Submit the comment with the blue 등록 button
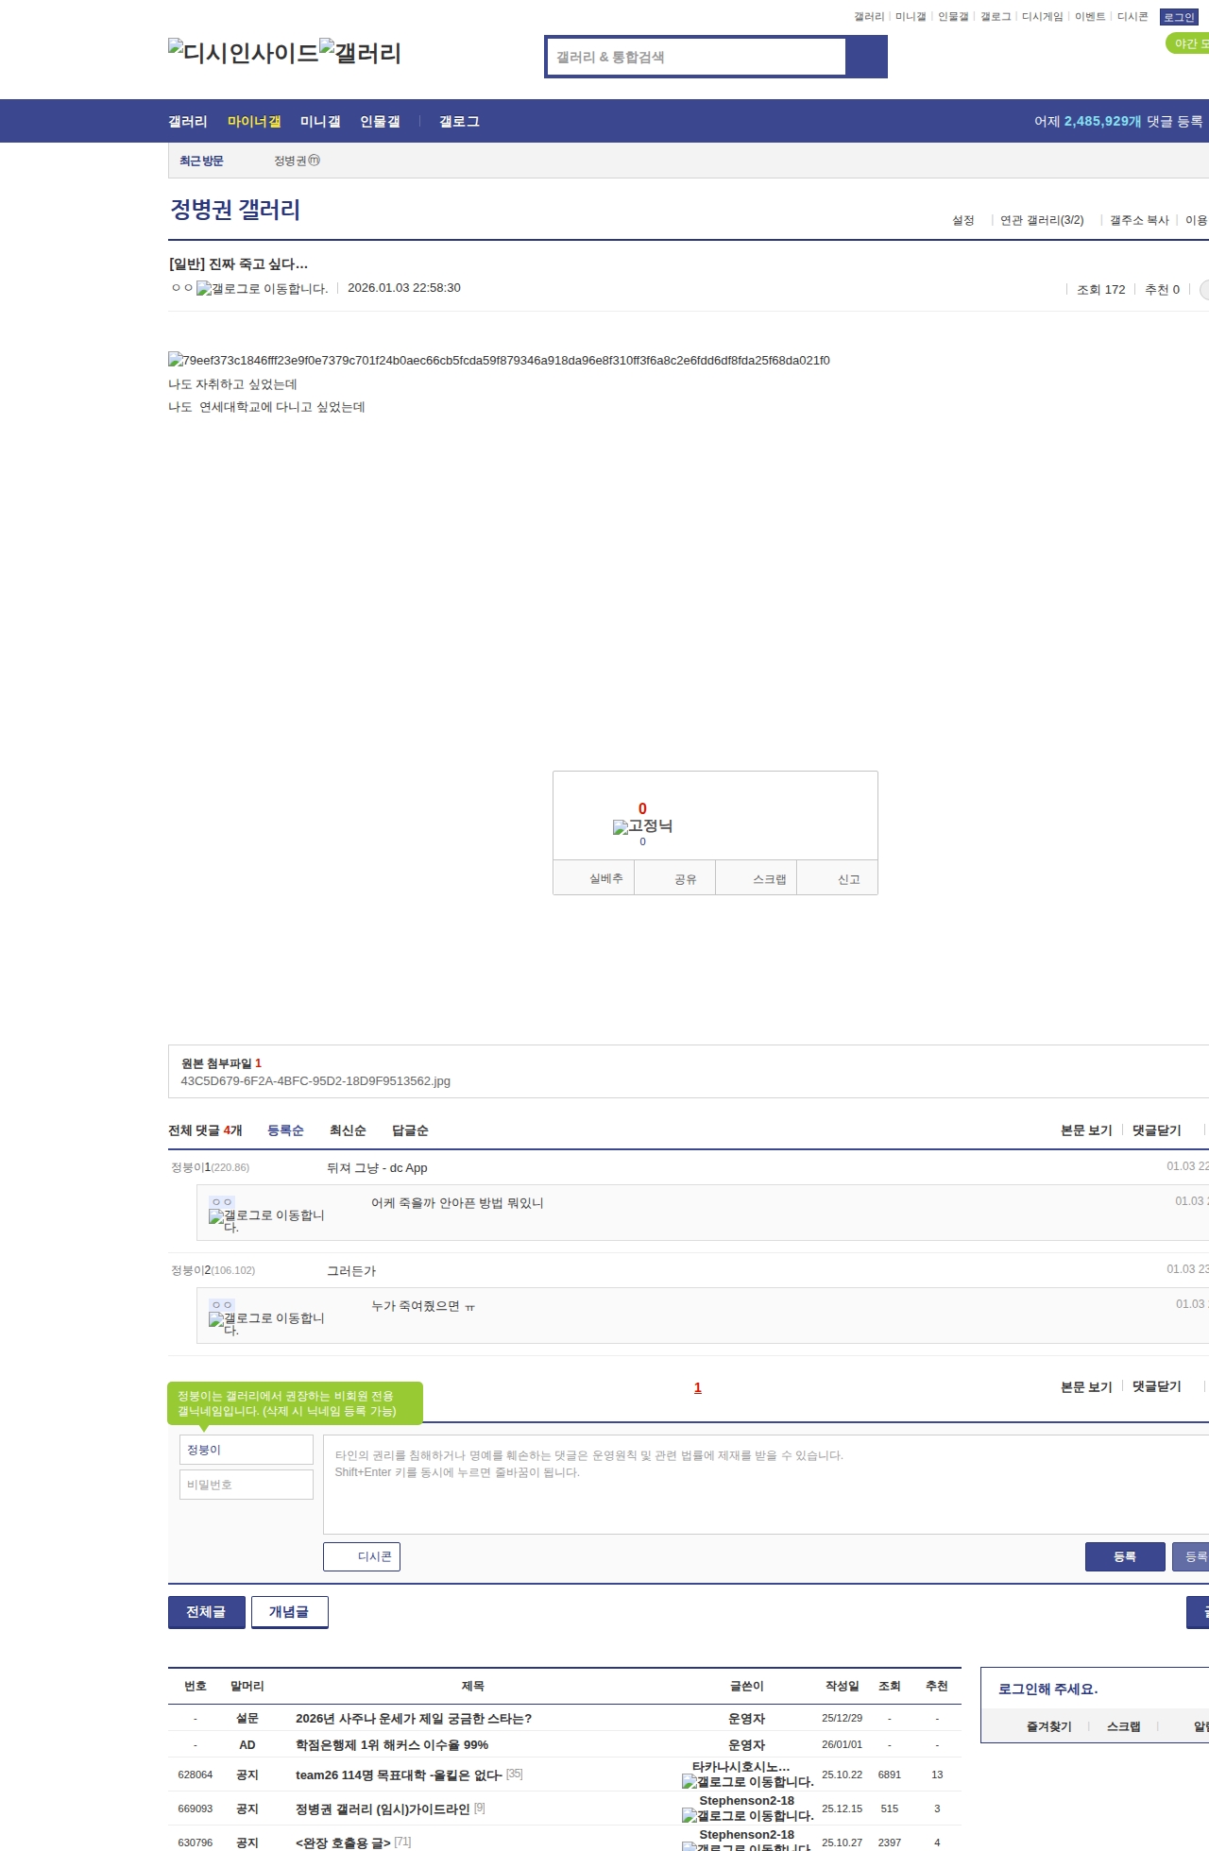Viewport: 1209px width, 1851px height. pyautogui.click(x=1125, y=1556)
